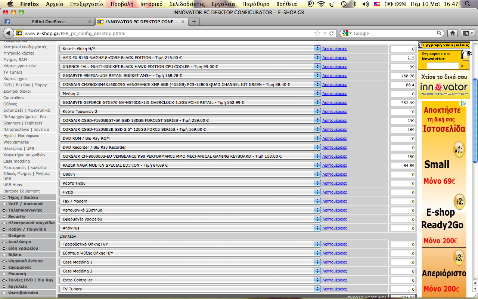Open Web cameras sidebar link
The height and width of the screenshot is (299, 478).
pyautogui.click(x=16, y=142)
